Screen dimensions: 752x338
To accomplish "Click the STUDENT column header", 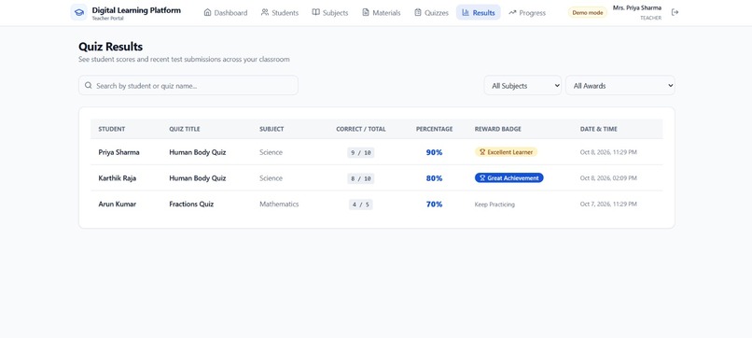I will tap(112, 129).
